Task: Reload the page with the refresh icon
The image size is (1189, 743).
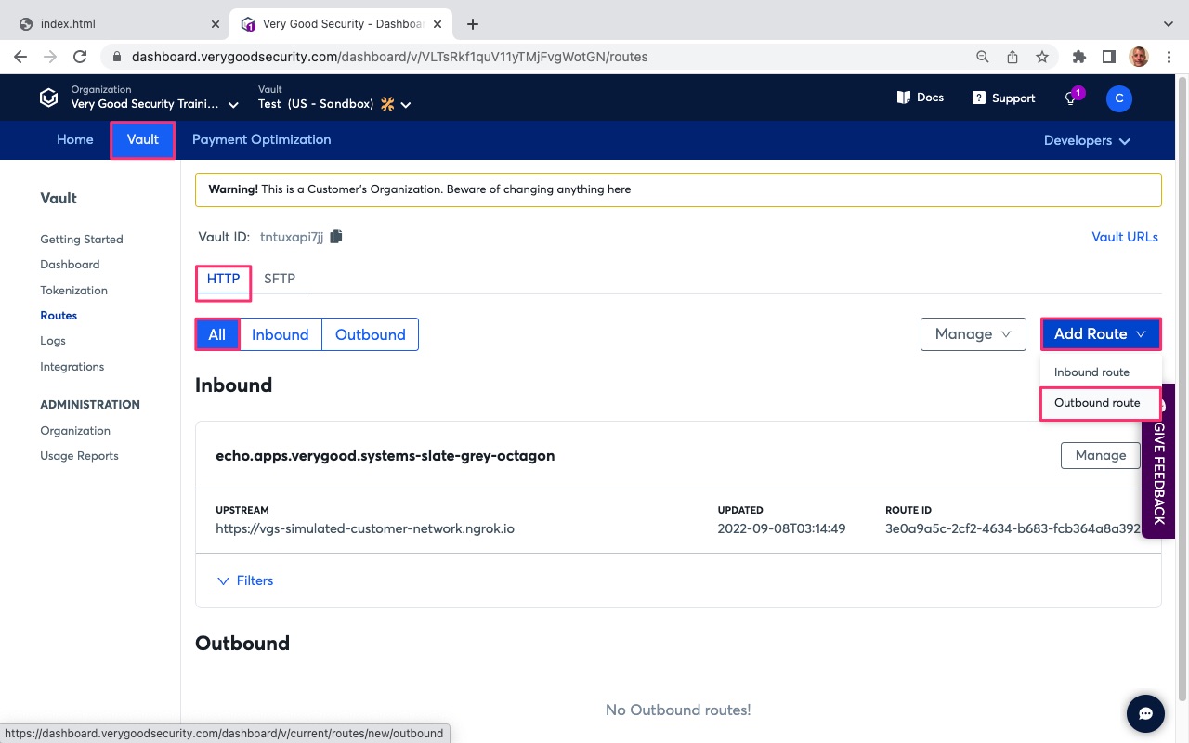Action: [x=80, y=57]
